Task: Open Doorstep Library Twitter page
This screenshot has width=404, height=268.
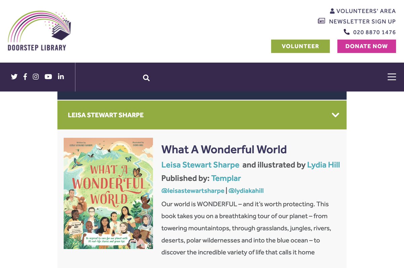Action: coord(14,77)
